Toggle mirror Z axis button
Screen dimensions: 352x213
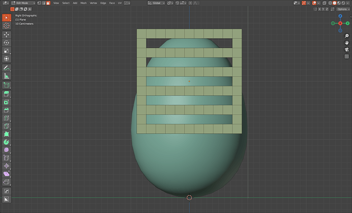327,9
